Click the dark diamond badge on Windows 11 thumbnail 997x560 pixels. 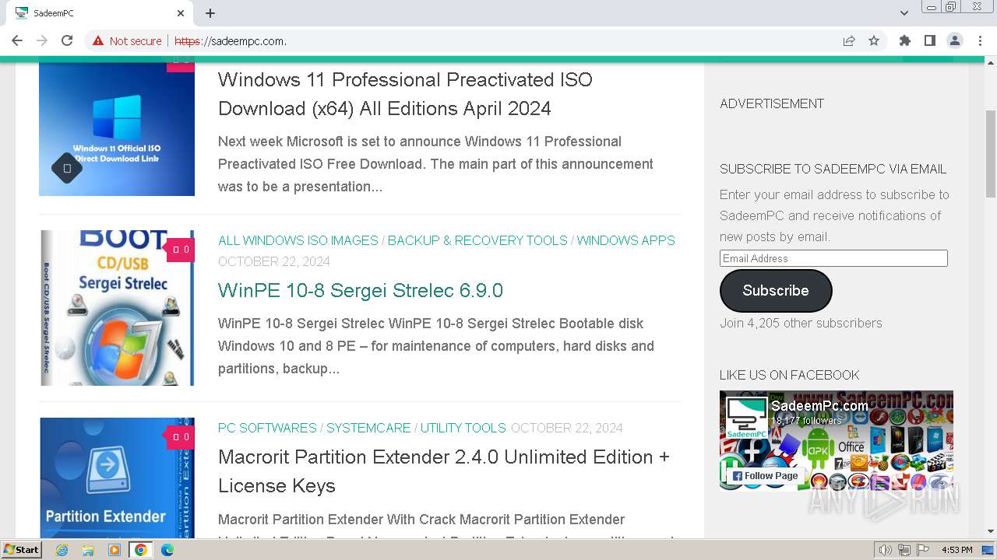67,168
